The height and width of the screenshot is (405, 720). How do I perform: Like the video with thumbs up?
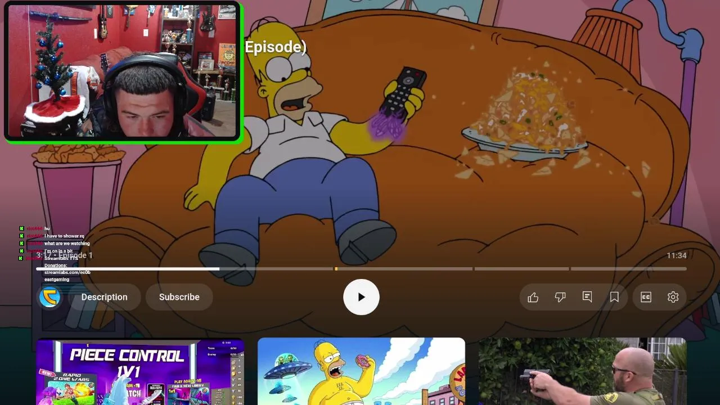click(x=533, y=297)
